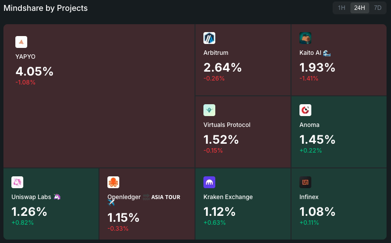Click the Virtuals Protocol name label
The width and height of the screenshot is (391, 243).
[227, 125]
